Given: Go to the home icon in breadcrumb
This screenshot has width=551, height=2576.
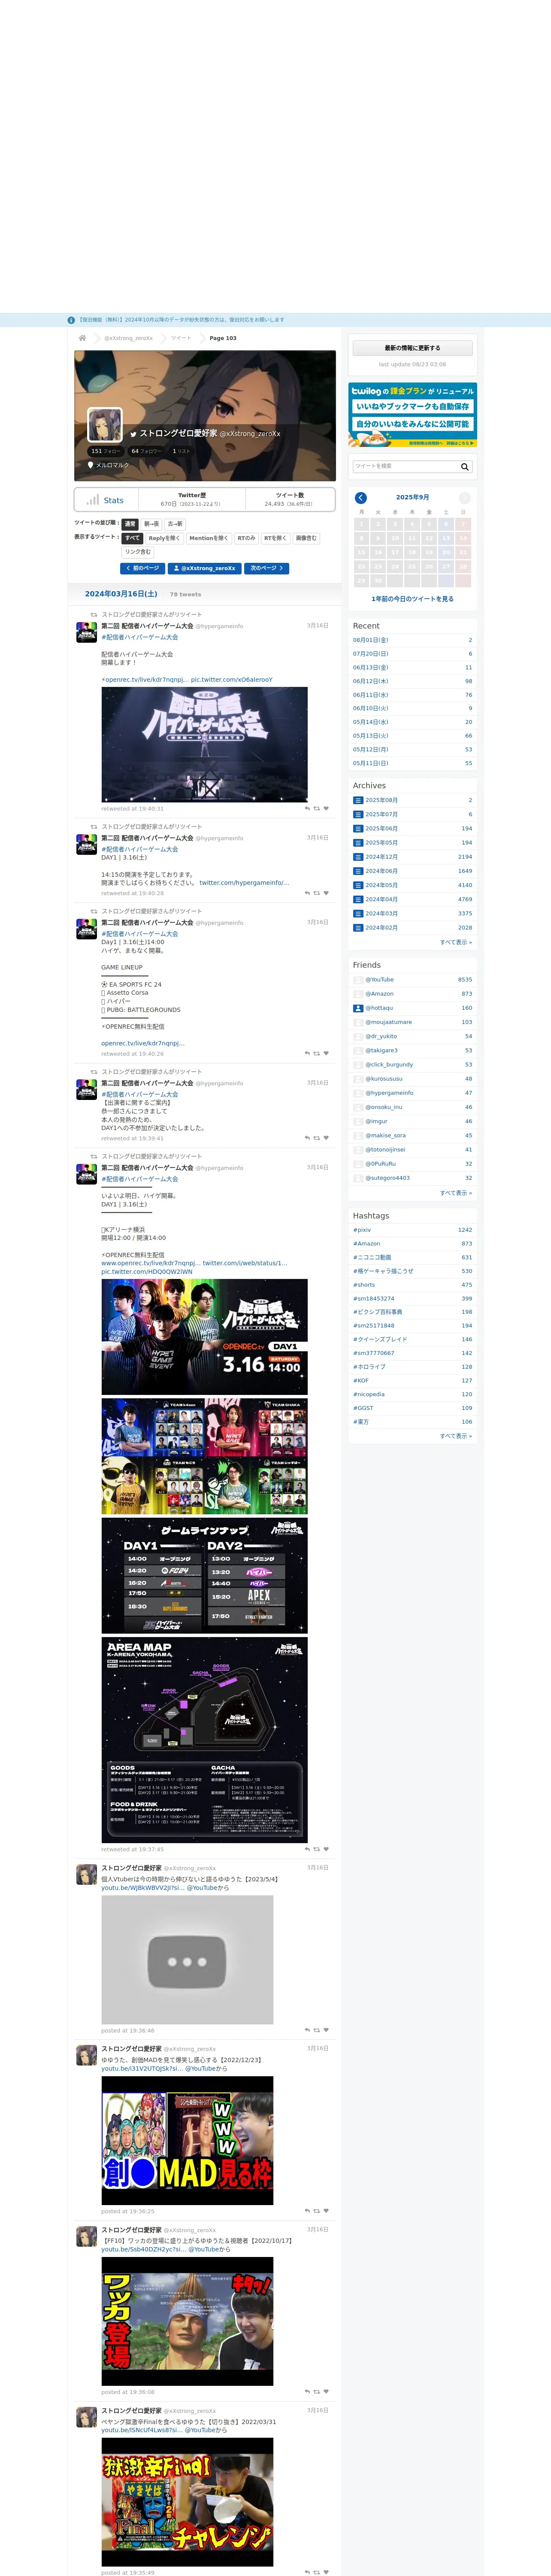Looking at the screenshot, I should [x=83, y=338].
